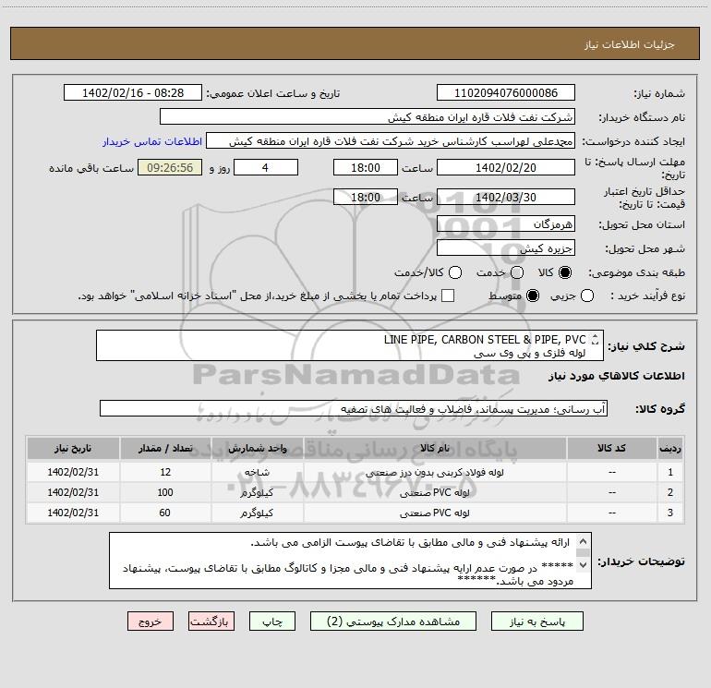Screen dimensions: 711x688
Task: Click goods group field آب رسانی
Action: click(354, 408)
